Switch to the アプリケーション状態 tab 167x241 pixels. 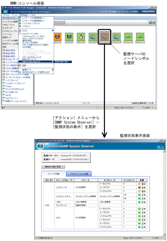pyautogui.click(x=79, y=174)
